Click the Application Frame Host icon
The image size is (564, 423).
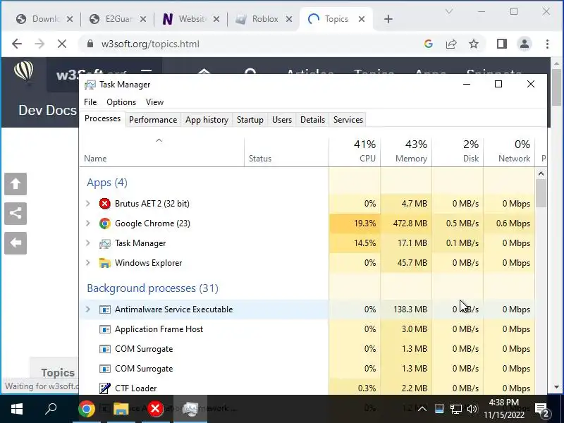[x=104, y=329]
